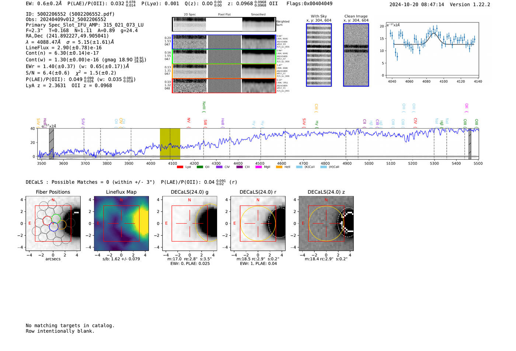This screenshot has width=516, height=351.
Task: Click the hatched gray band near 3550 Å
Action: coord(52,144)
